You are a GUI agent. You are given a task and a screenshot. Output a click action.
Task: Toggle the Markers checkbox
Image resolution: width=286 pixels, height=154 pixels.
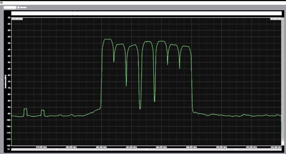[18, 7]
